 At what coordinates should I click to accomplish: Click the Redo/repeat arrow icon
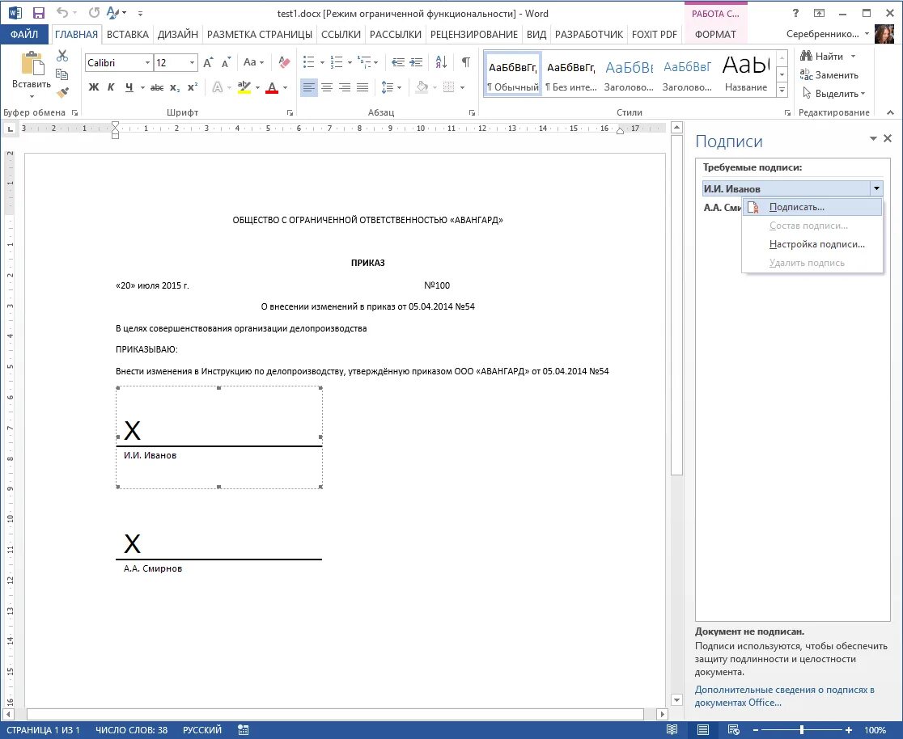point(94,13)
